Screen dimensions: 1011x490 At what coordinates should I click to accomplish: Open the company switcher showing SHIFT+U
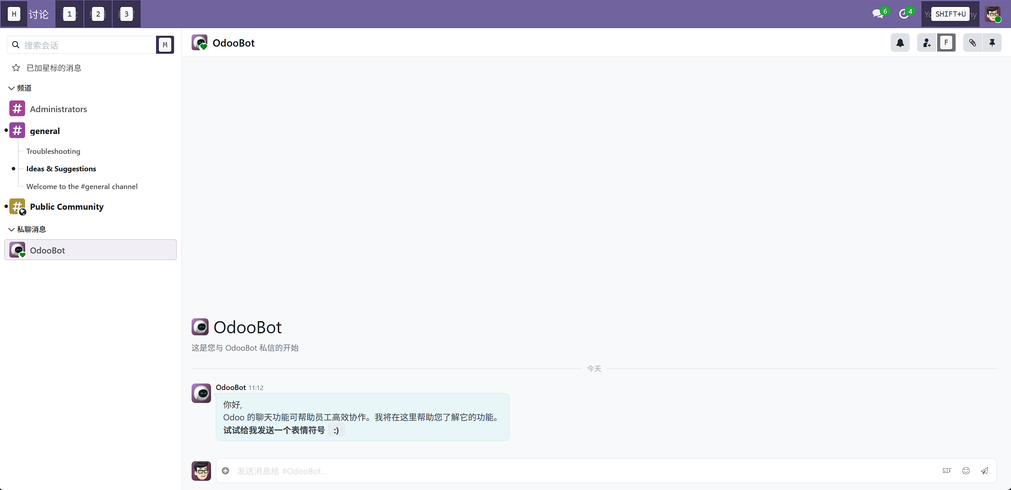(950, 14)
